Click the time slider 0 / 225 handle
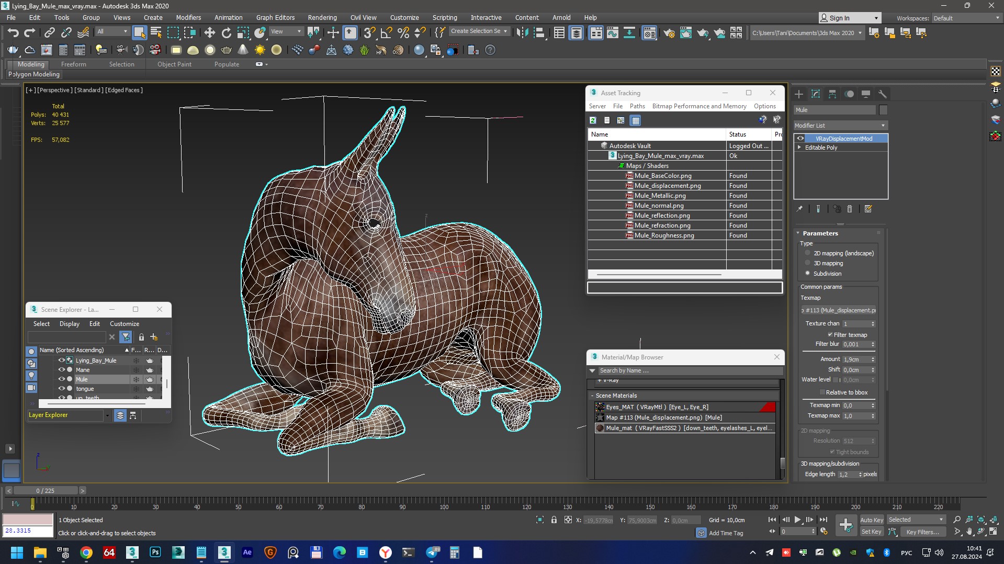 pos(46,491)
